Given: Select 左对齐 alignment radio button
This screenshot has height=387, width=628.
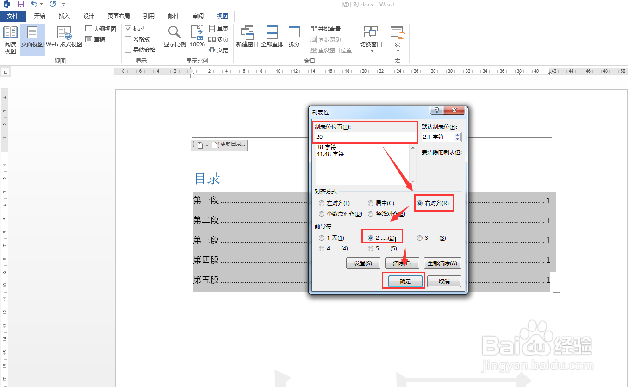Looking at the screenshot, I should point(322,203).
